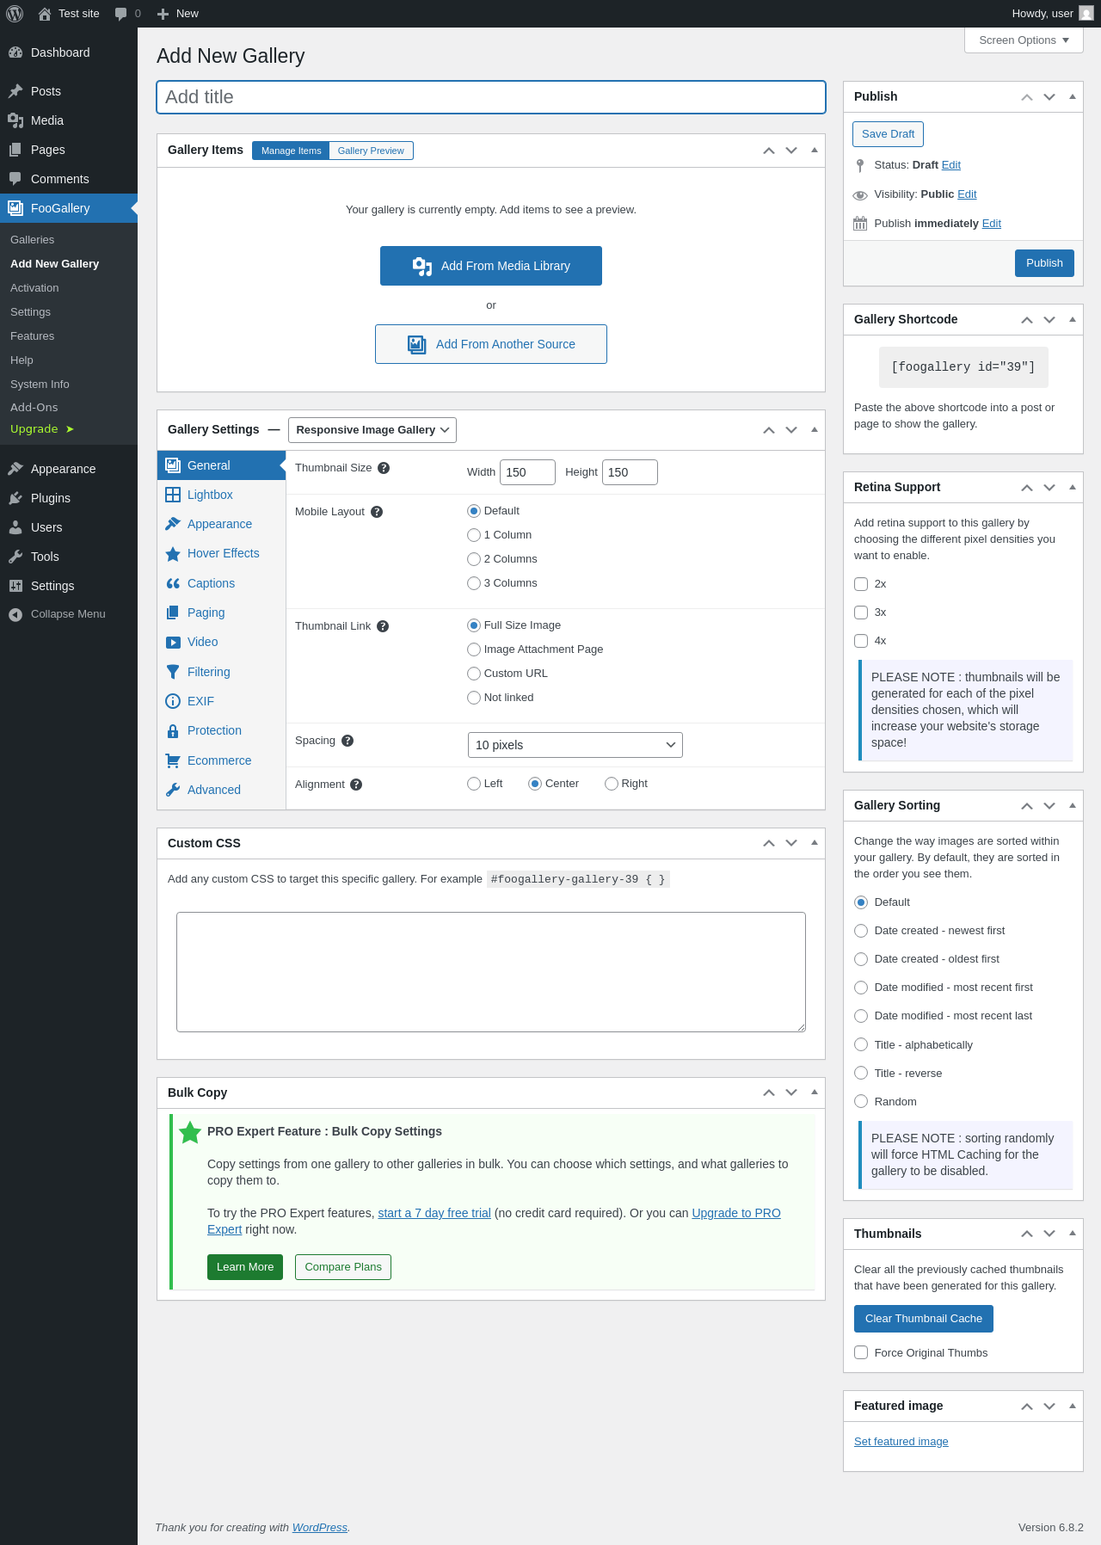
Task: Enable 2x retina support checkbox
Action: (x=861, y=584)
